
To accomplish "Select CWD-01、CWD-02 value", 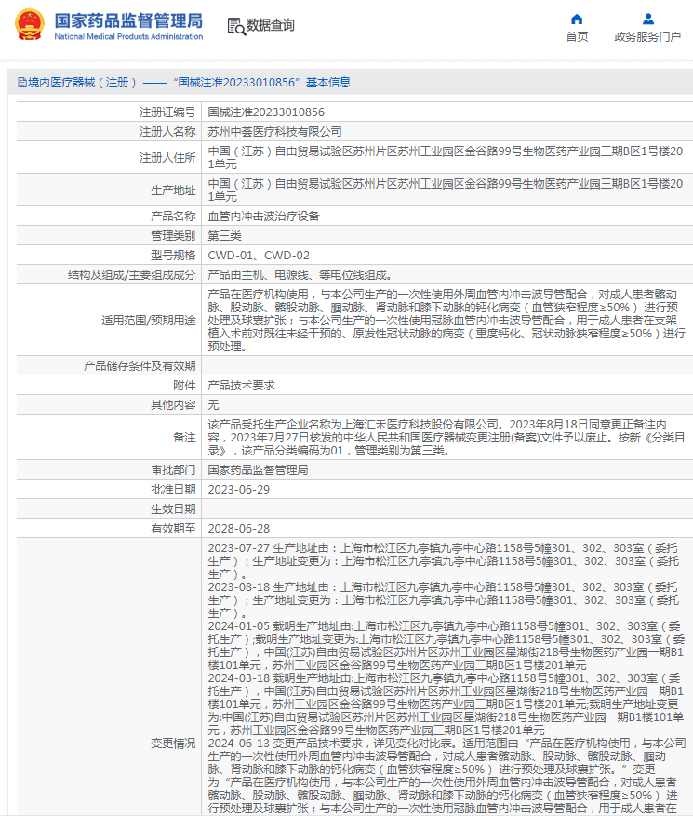I will [x=259, y=255].
